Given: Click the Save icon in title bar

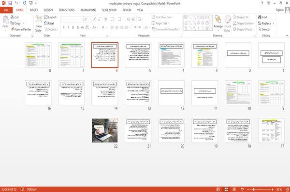Looking at the screenshot, I should [x=10, y=3].
